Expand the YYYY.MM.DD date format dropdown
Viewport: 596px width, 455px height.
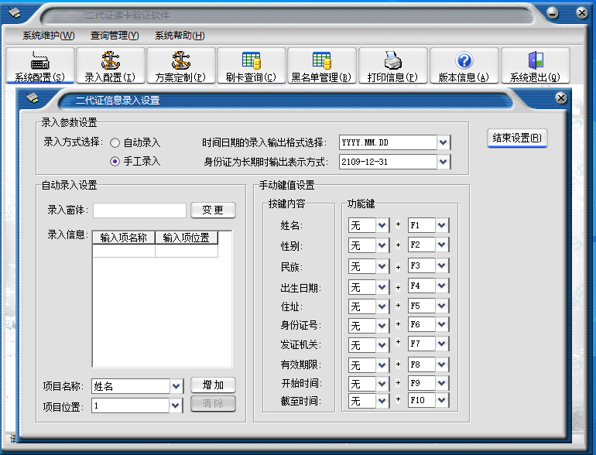pos(443,142)
